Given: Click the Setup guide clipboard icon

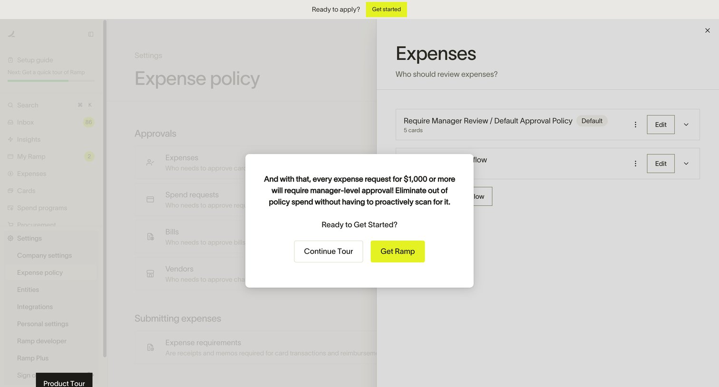Looking at the screenshot, I should 10,60.
